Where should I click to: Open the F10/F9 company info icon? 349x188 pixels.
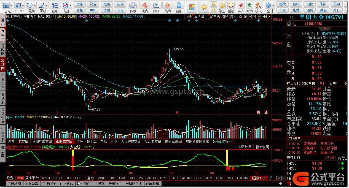coord(18,5)
